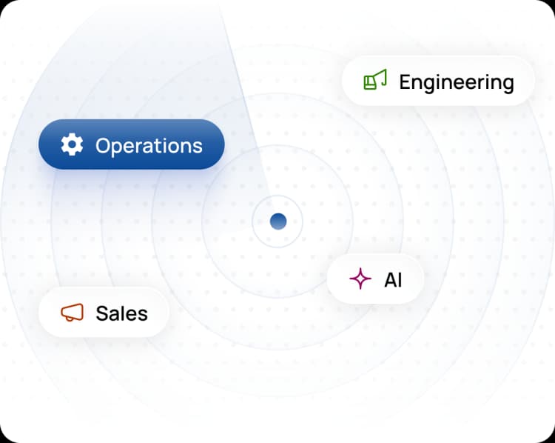Click the orange megaphone icon beside Sales
The height and width of the screenshot is (443, 555).
73,313
